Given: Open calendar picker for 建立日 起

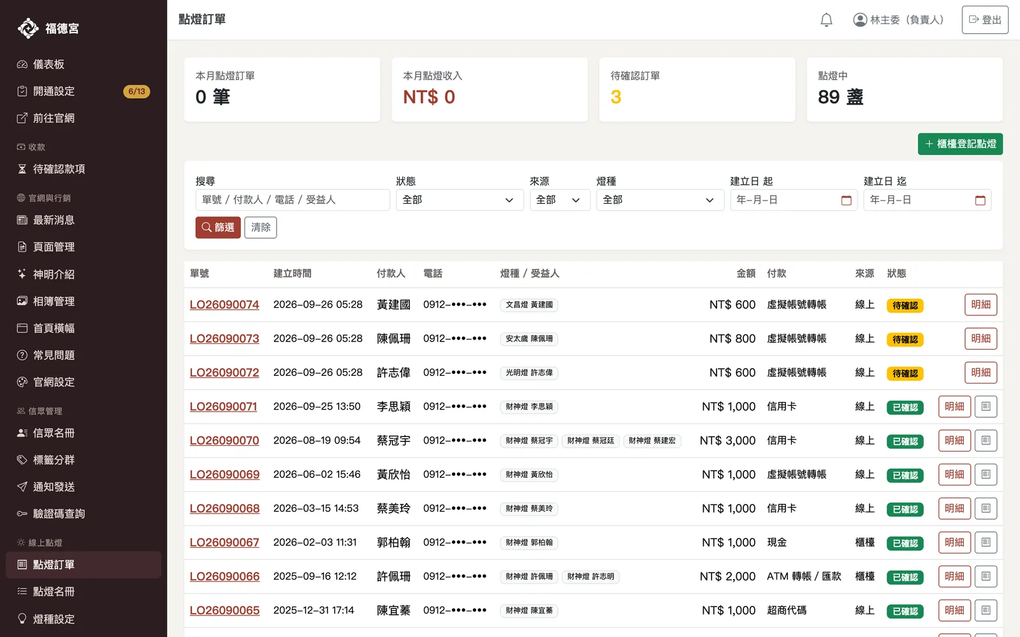Looking at the screenshot, I should pyautogui.click(x=847, y=200).
